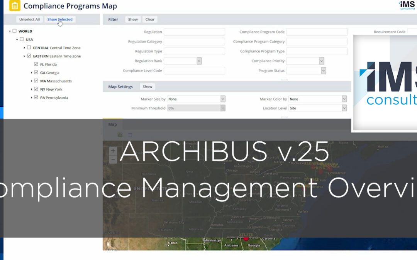Check the CENTRAL Central Time Zone checkbox

29,47
